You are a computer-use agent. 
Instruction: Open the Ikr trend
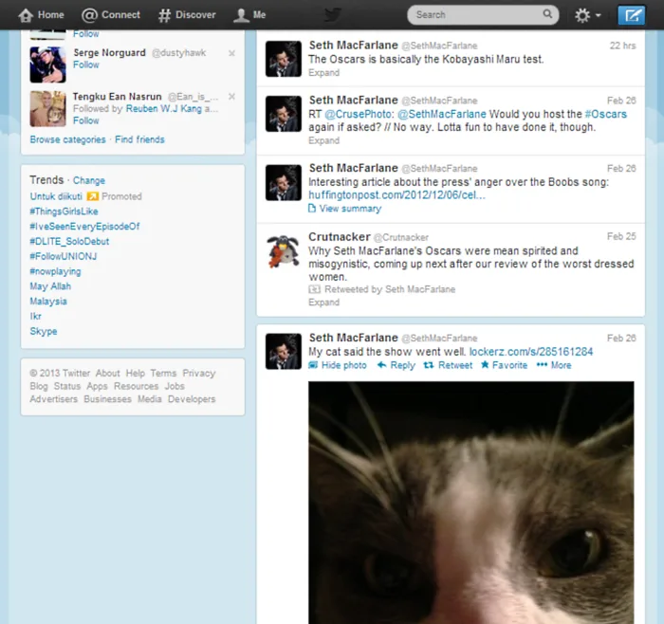pos(36,316)
